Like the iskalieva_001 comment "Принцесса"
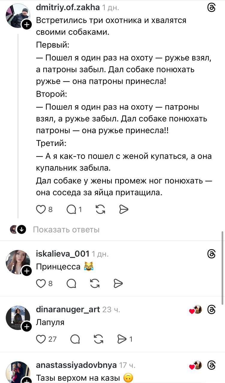Image resolution: width=225 pixels, height=383 pixels. pyautogui.click(x=41, y=283)
